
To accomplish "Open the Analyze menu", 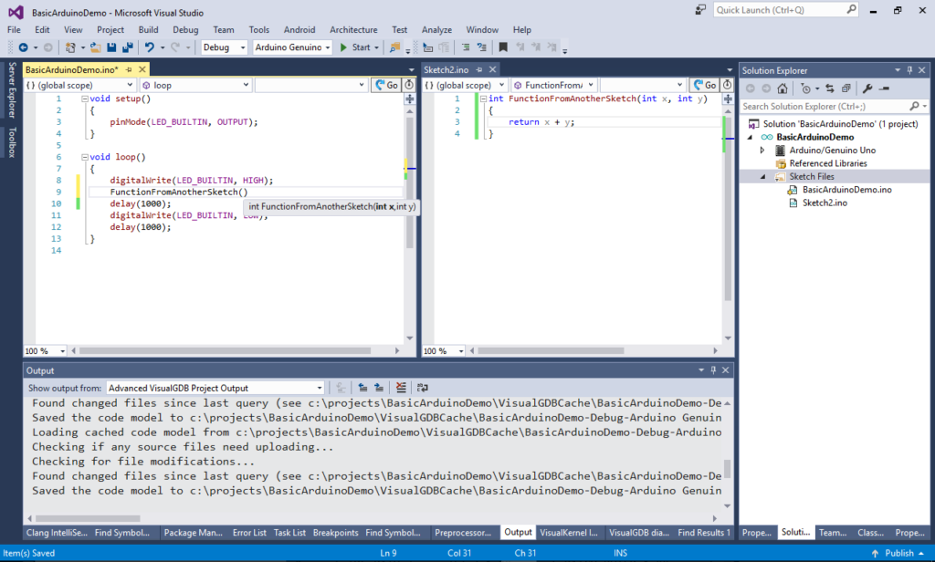I will coord(437,29).
